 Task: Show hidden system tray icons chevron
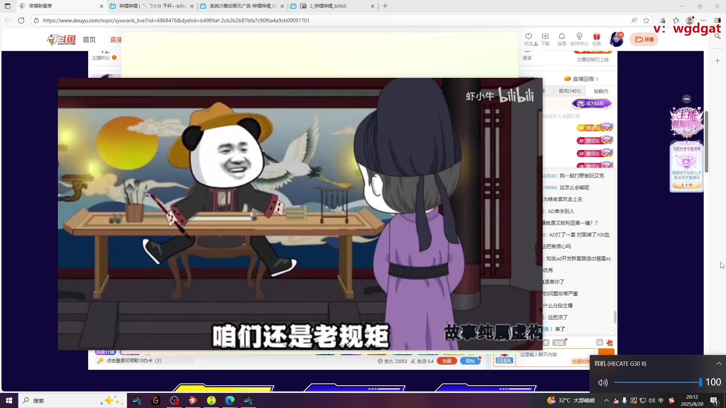coord(606,400)
